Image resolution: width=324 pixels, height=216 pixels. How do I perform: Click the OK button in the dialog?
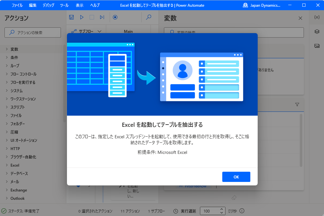pos(236,177)
